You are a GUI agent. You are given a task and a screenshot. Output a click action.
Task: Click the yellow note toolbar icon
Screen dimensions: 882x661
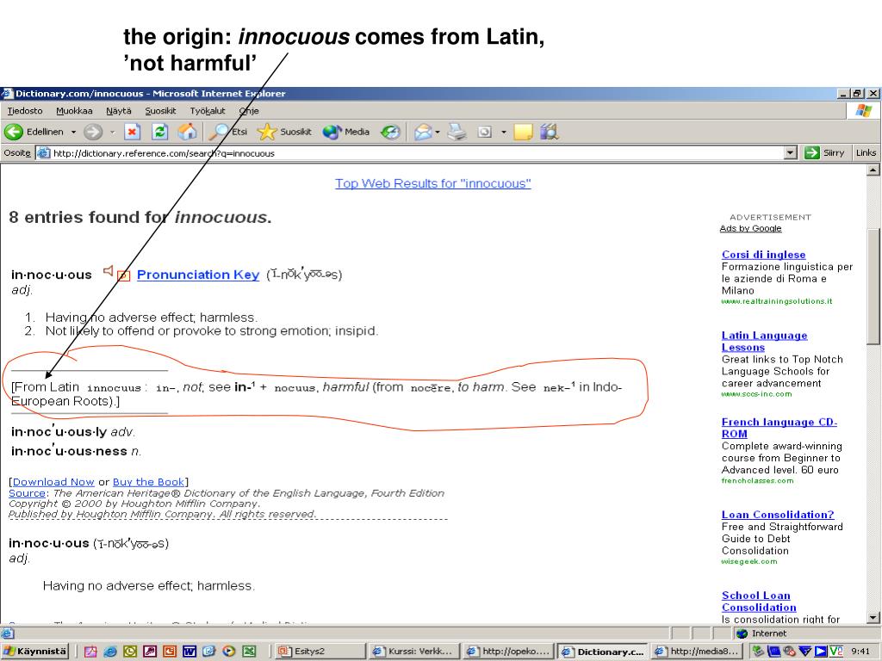(x=523, y=132)
